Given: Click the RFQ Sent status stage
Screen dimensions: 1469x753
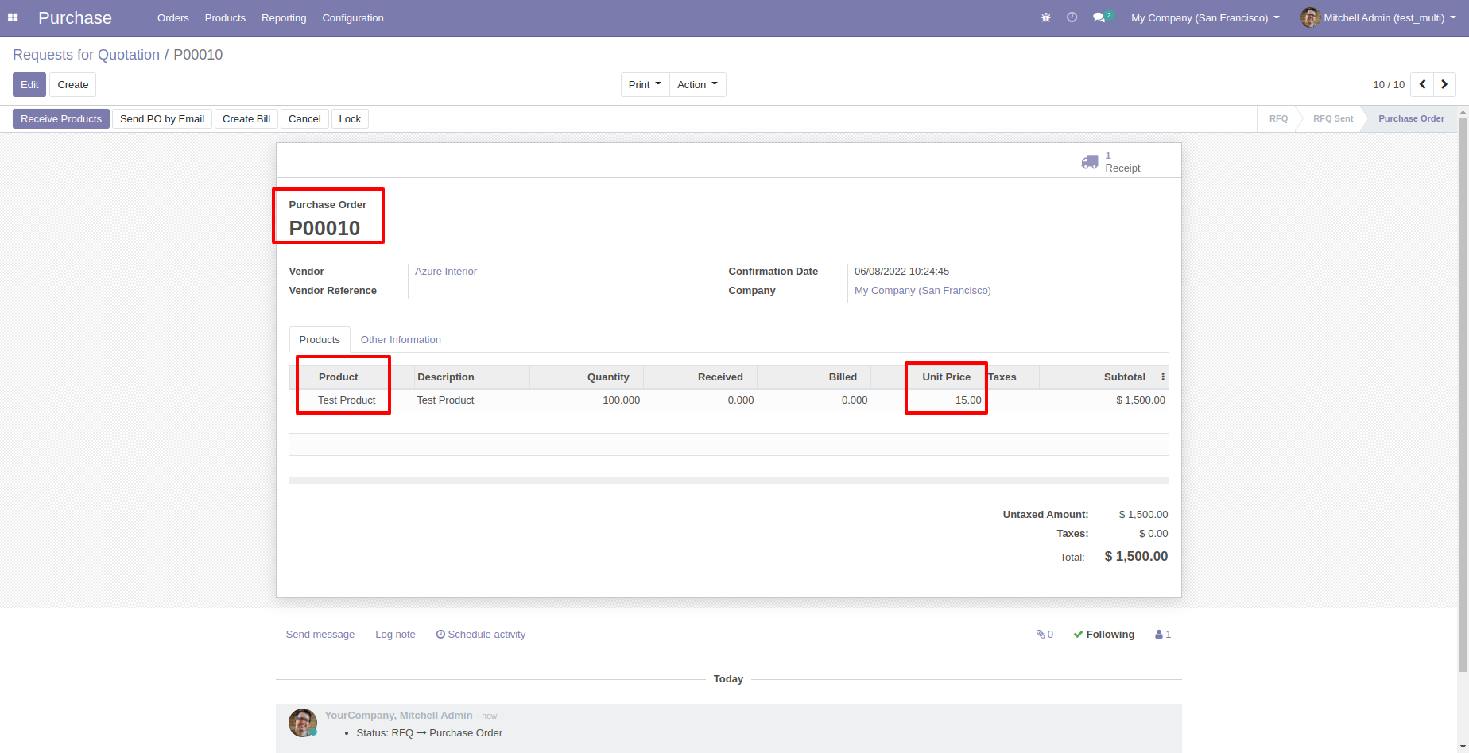Looking at the screenshot, I should [x=1333, y=118].
